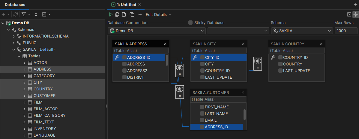Check EMAIL column in SAKILA.CUSTOMER
Image resolution: width=359 pixels, height=139 pixels.
point(202,120)
